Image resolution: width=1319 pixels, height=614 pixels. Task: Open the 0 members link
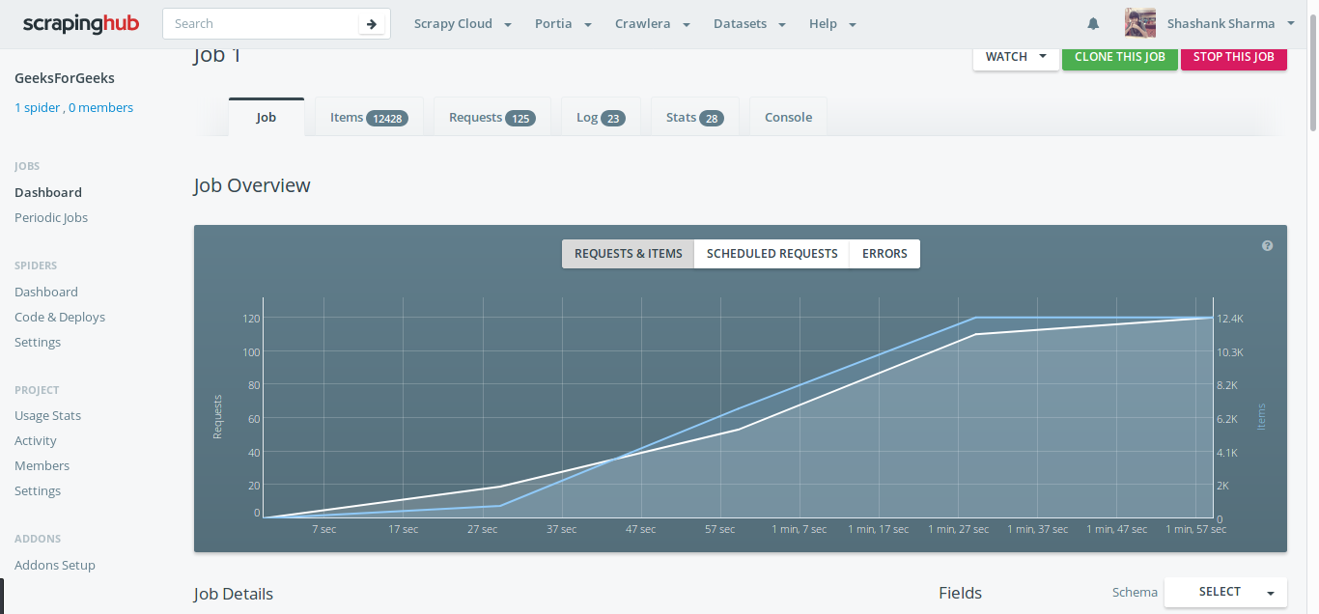tap(101, 108)
